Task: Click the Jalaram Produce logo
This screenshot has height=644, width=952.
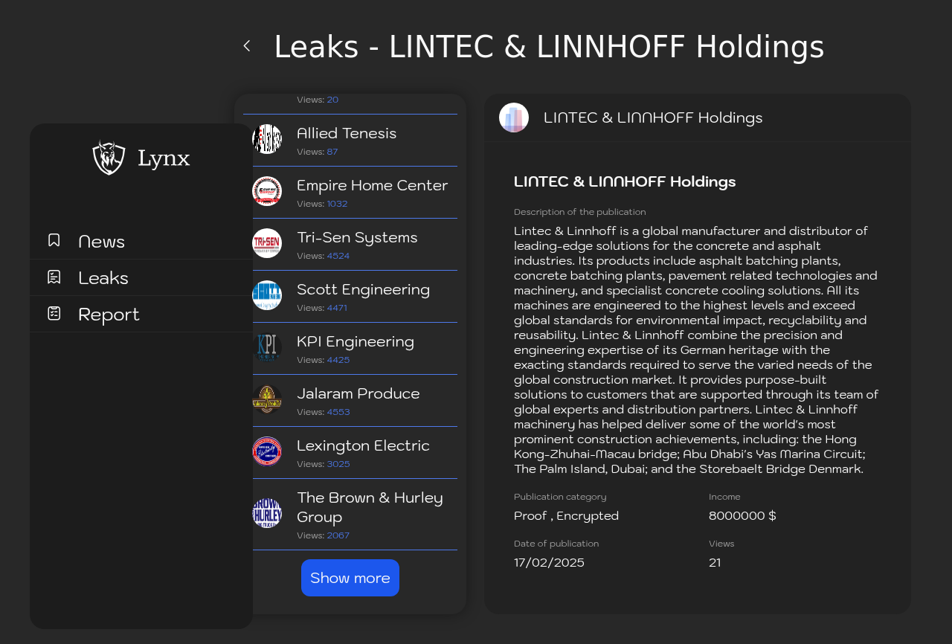Action: tap(267, 399)
